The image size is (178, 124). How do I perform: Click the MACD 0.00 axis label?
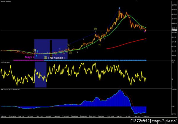coord(173,106)
